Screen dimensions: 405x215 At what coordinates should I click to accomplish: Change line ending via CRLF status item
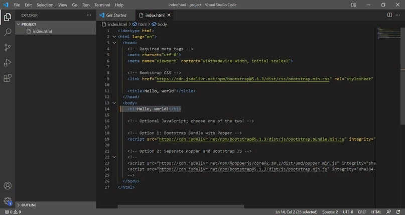[362, 212]
